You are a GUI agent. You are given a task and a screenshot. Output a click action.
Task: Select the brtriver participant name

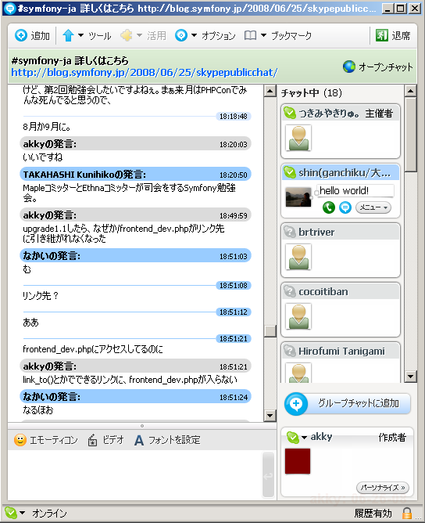point(316,232)
